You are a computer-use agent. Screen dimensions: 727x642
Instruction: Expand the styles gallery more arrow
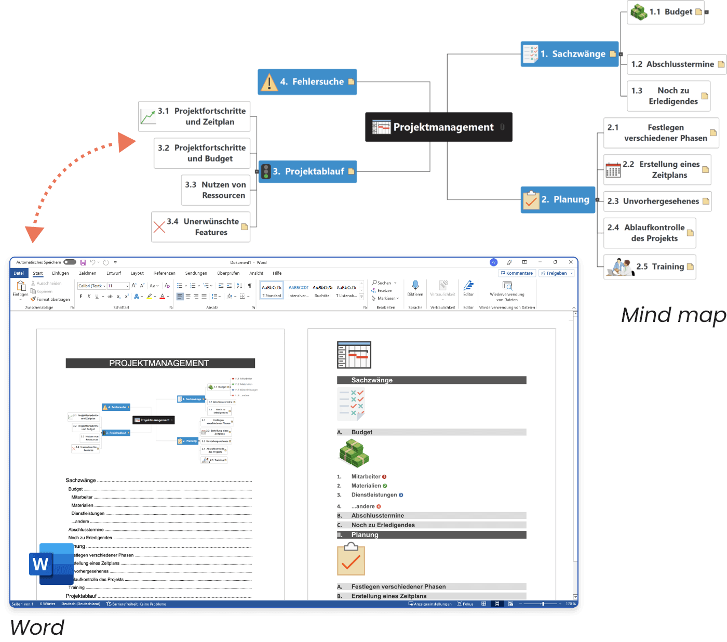361,297
